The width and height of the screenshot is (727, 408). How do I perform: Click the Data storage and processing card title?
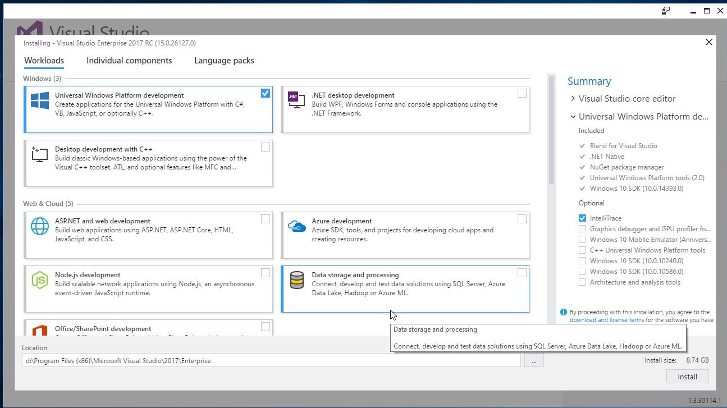click(x=355, y=275)
